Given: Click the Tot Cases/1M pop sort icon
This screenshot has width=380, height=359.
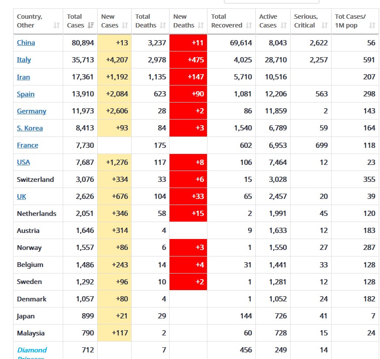Looking at the screenshot, I should point(372,26).
